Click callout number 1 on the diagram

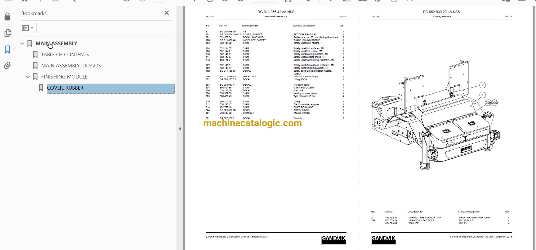coord(482,95)
